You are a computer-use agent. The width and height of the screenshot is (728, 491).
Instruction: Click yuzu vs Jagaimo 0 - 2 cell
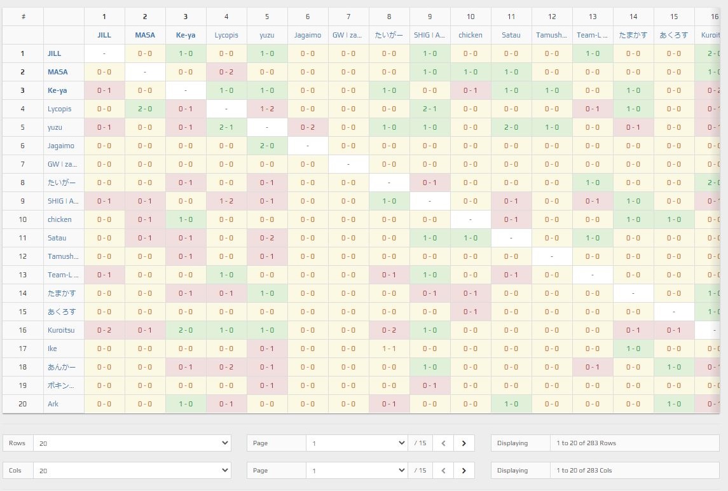(x=308, y=127)
